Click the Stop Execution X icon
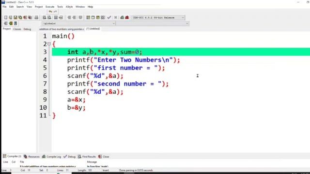Screen dimensions: 310x174 point(116,17)
